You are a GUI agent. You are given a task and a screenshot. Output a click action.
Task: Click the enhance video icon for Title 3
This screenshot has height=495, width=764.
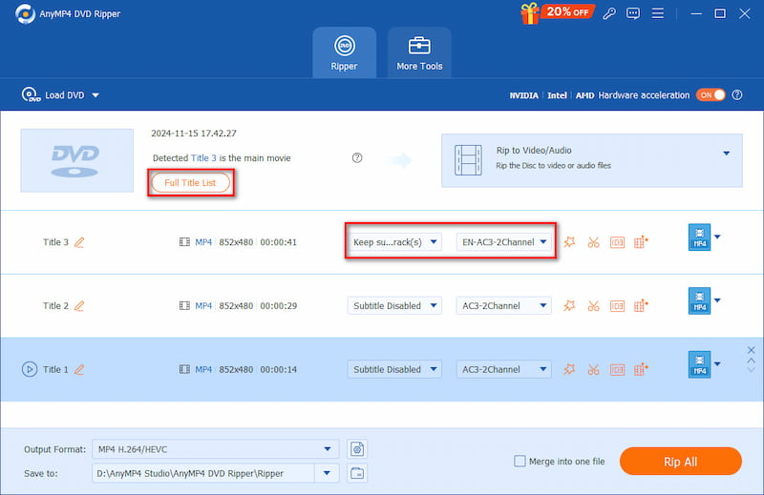coord(641,242)
